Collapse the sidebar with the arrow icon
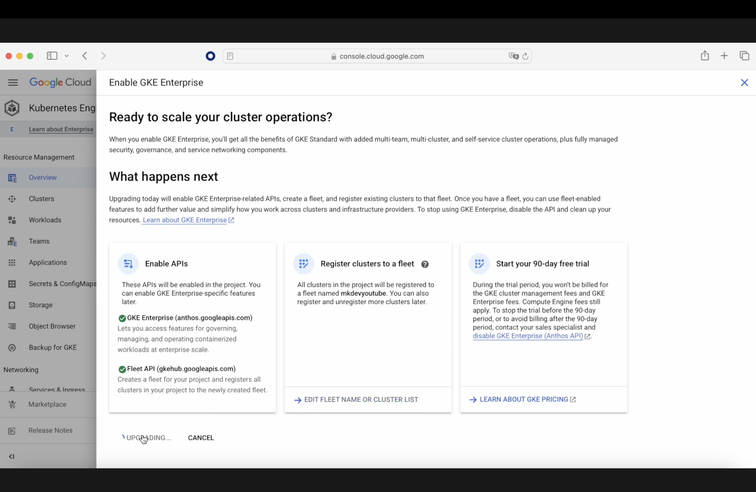 11,456
